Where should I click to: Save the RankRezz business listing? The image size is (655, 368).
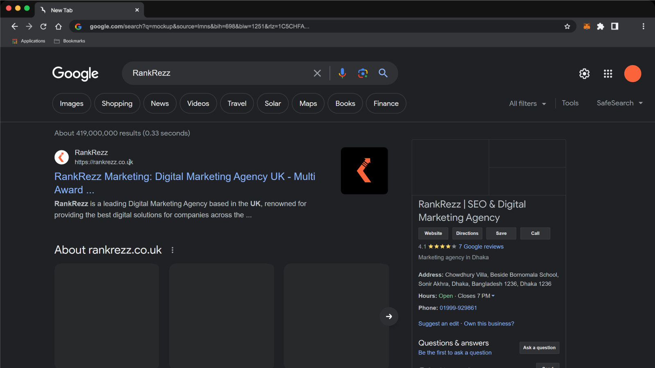pyautogui.click(x=501, y=233)
